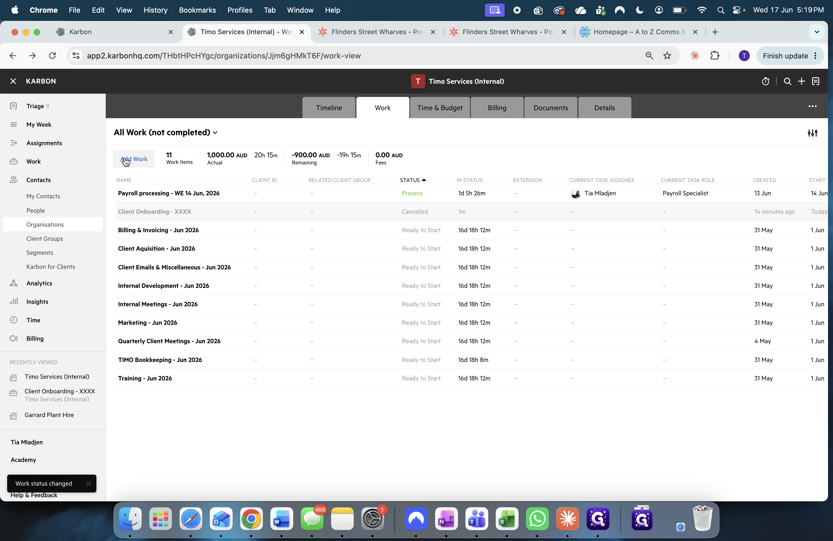833x541 pixels.
Task: Open the Details tab
Action: [x=604, y=108]
